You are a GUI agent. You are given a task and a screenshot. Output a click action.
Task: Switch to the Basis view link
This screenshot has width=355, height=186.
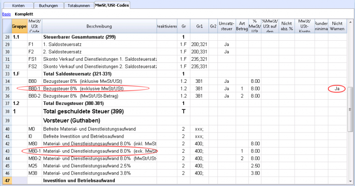point(6,14)
